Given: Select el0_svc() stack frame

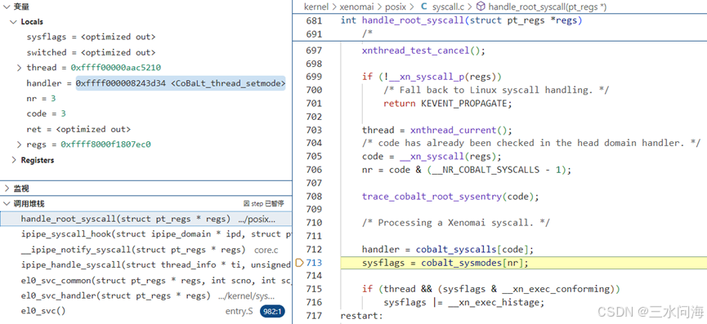Looking at the screenshot, I should pyautogui.click(x=146, y=311).
